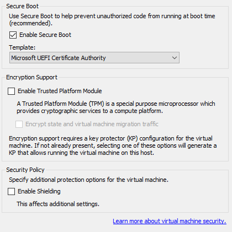Click the Encrypt state and virtual machine label
The height and width of the screenshot is (232, 232).
point(92,124)
